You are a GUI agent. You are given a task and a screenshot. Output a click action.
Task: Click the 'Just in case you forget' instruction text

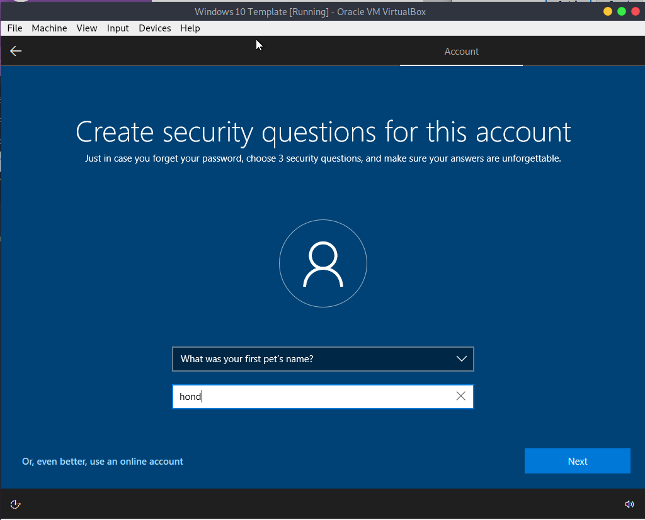pyautogui.click(x=323, y=158)
